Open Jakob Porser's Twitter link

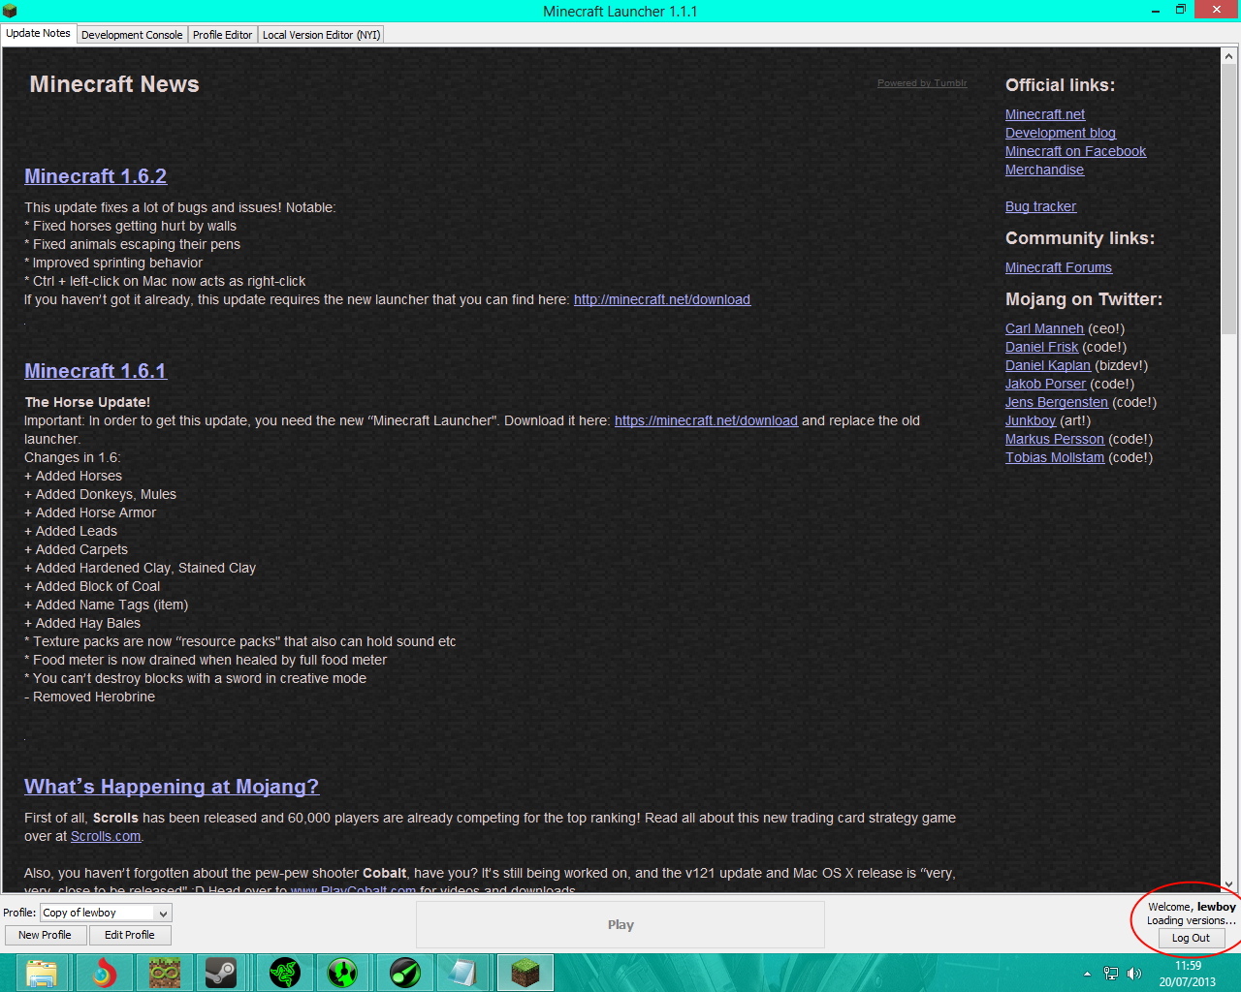point(1045,384)
